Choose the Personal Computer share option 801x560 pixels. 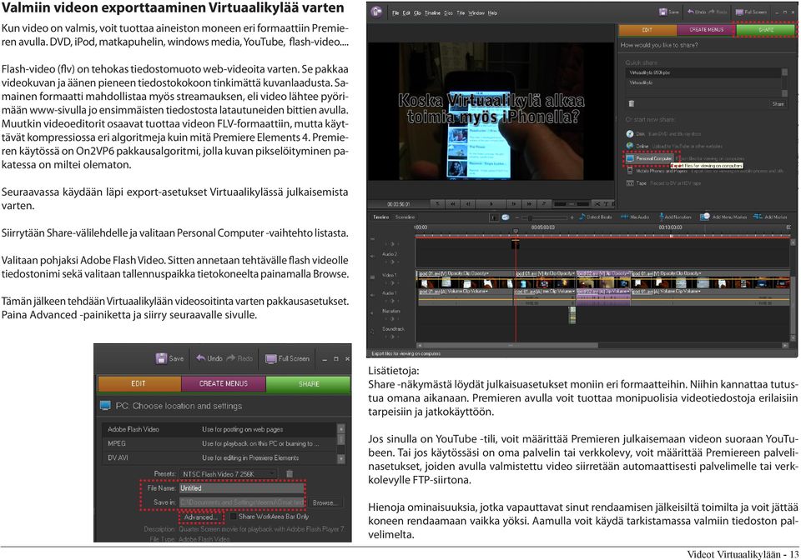point(649,158)
